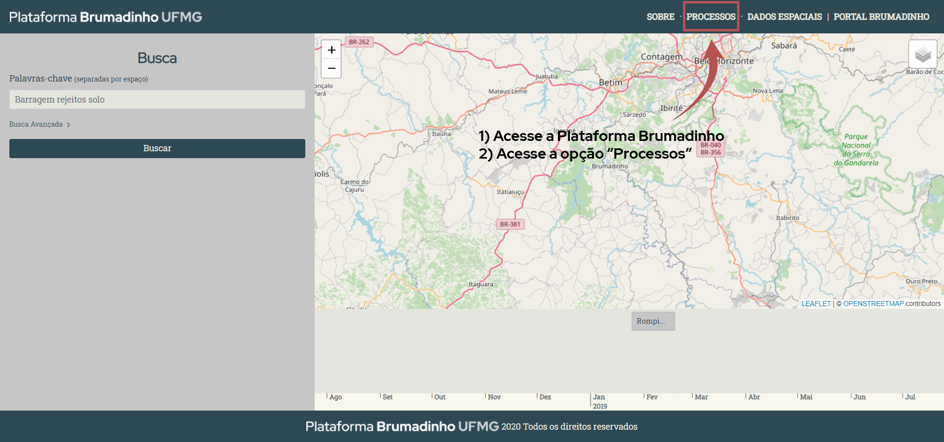
Task: Click the Caeté label on the map
Action: tap(847, 49)
